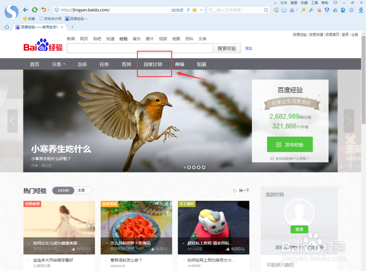Screen dimensions: 366x271
Task: Click the 收藏 star favorites bar button
Action: (29, 19)
